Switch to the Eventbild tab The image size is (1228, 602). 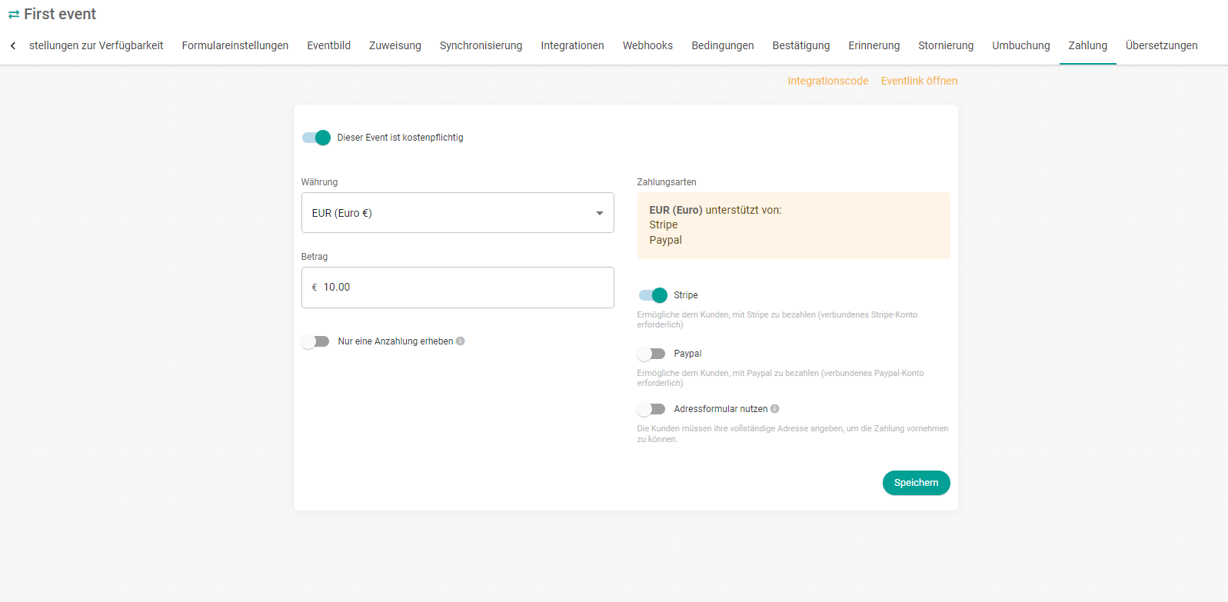(x=329, y=45)
